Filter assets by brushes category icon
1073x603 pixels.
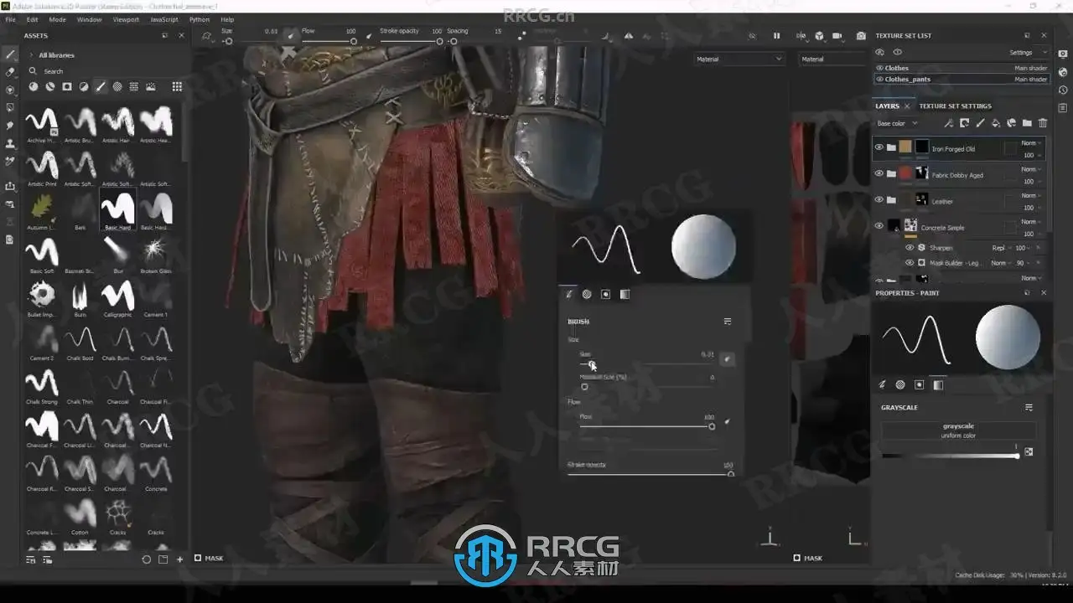coord(101,86)
